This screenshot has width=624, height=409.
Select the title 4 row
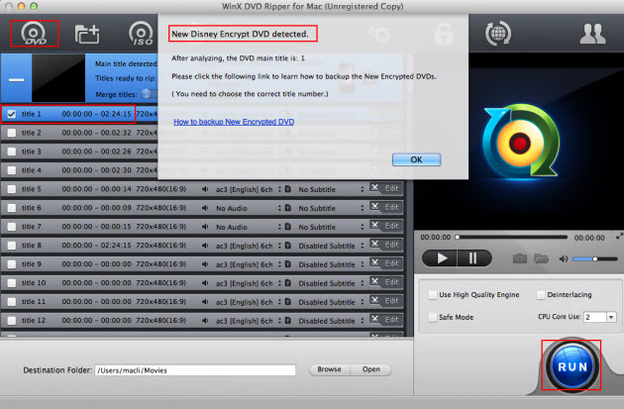click(79, 170)
